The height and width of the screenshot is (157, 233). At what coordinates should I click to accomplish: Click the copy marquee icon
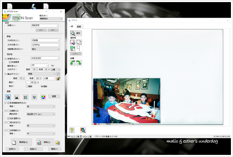tap(79, 42)
